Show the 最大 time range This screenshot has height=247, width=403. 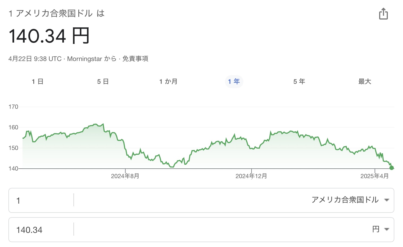(x=365, y=82)
